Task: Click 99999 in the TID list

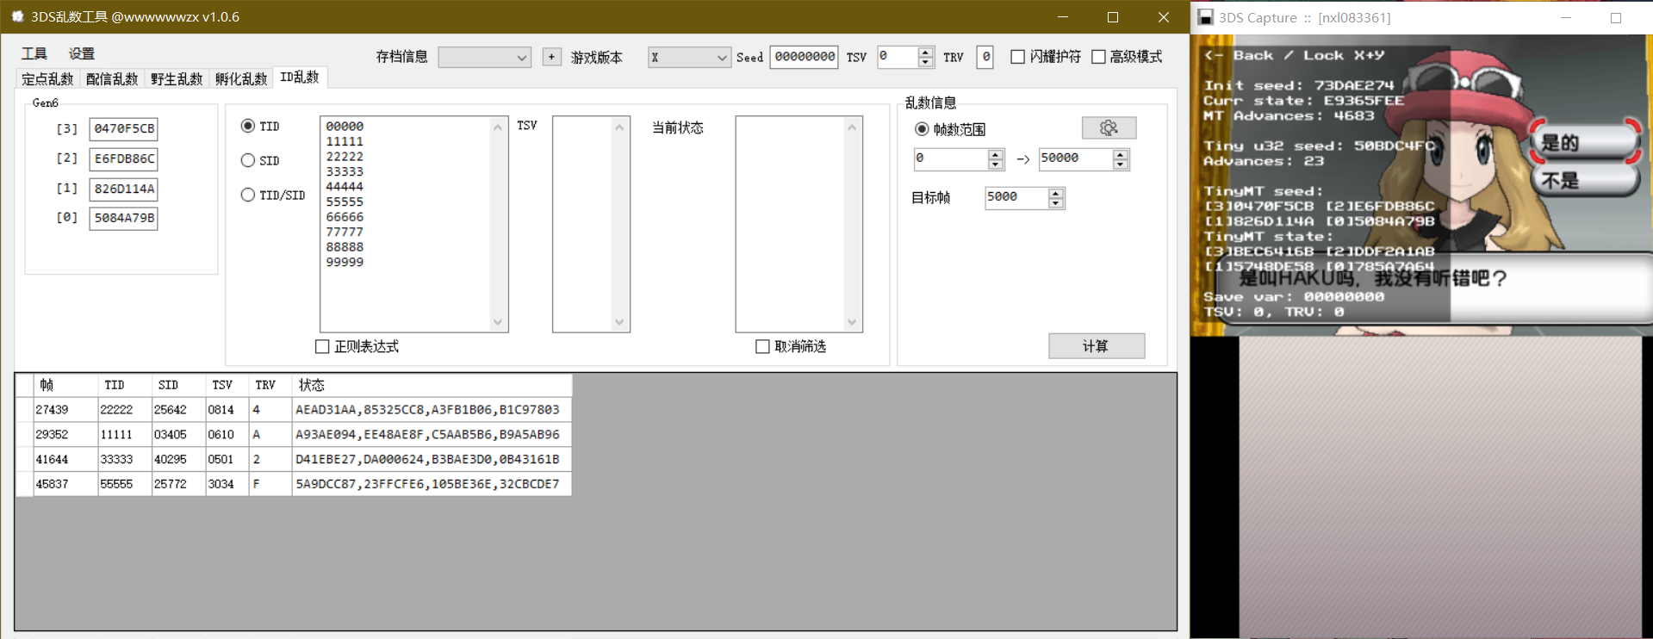Action: [345, 262]
